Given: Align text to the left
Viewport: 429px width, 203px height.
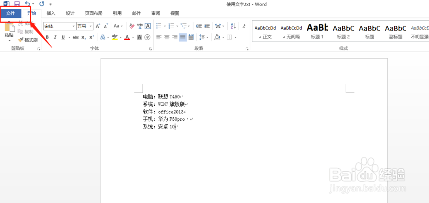Looking at the screenshot, I should coord(159,37).
